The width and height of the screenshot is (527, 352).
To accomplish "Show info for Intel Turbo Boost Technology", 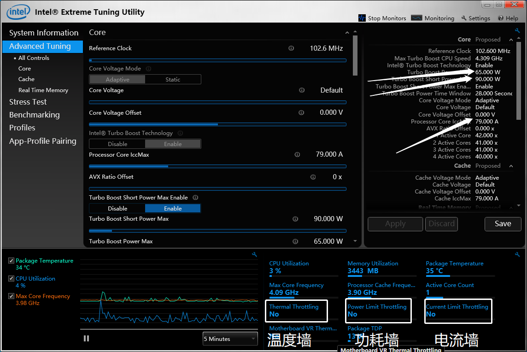I will (x=180, y=133).
